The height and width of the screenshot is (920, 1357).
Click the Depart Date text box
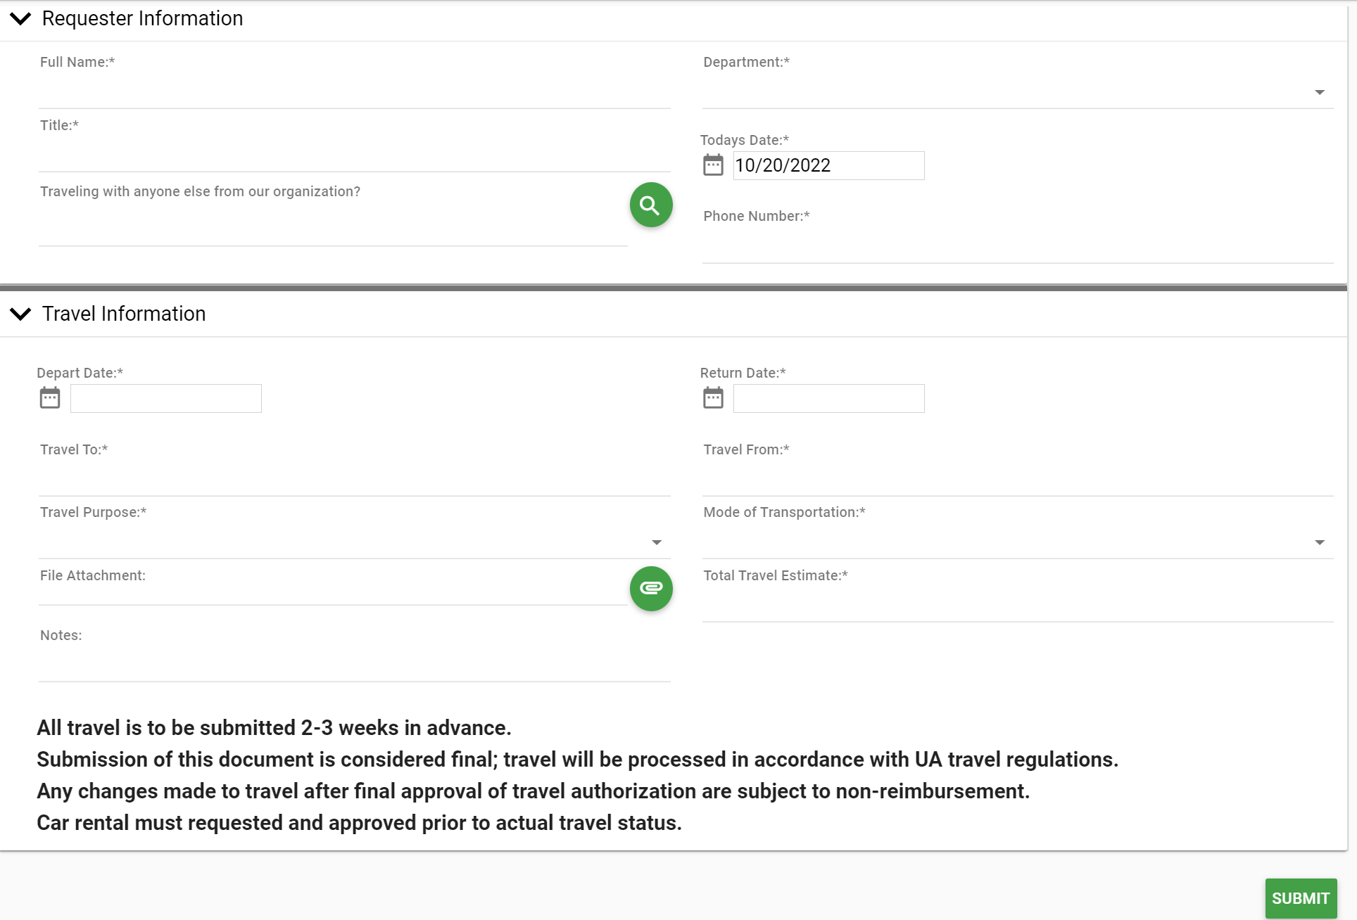coord(166,398)
